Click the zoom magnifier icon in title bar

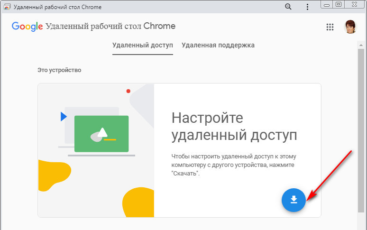point(288,6)
